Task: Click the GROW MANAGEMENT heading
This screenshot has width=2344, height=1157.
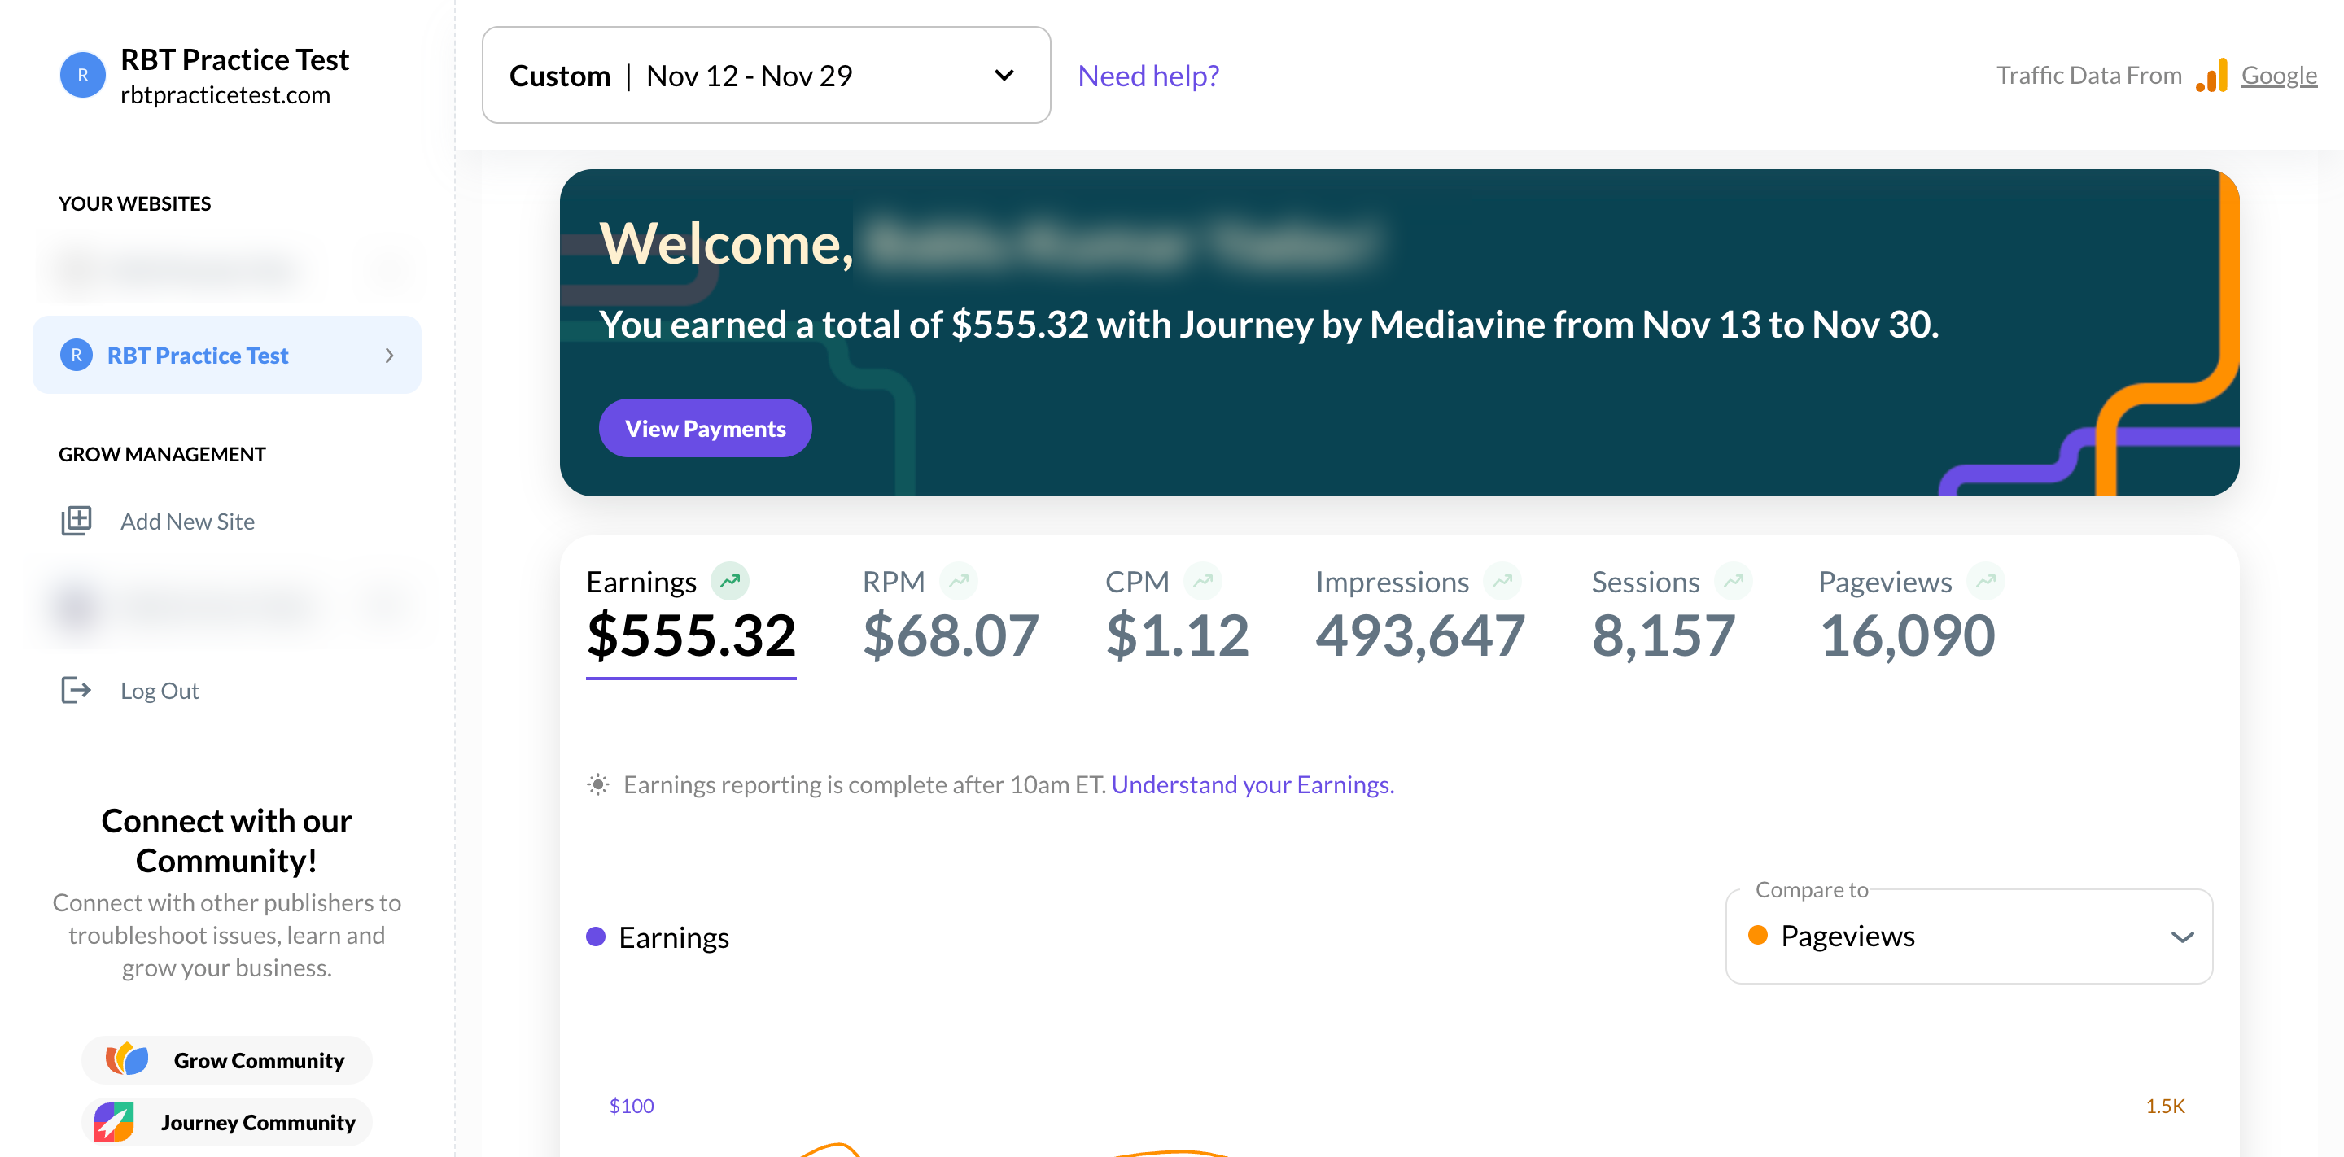Action: coord(162,454)
